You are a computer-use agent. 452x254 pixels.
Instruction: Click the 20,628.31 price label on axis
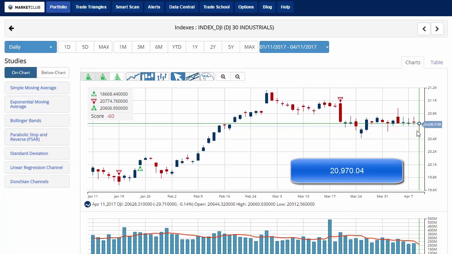(432, 124)
